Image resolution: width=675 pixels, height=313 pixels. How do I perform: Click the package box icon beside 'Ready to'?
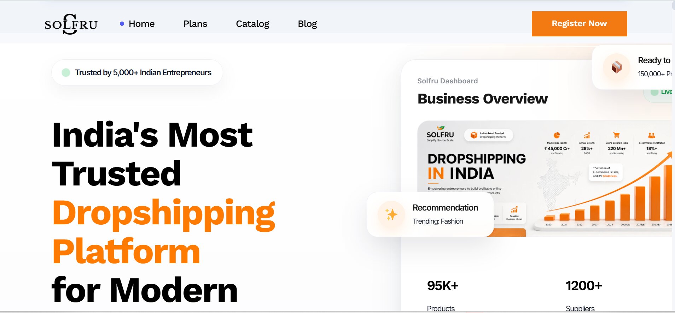[616, 67]
